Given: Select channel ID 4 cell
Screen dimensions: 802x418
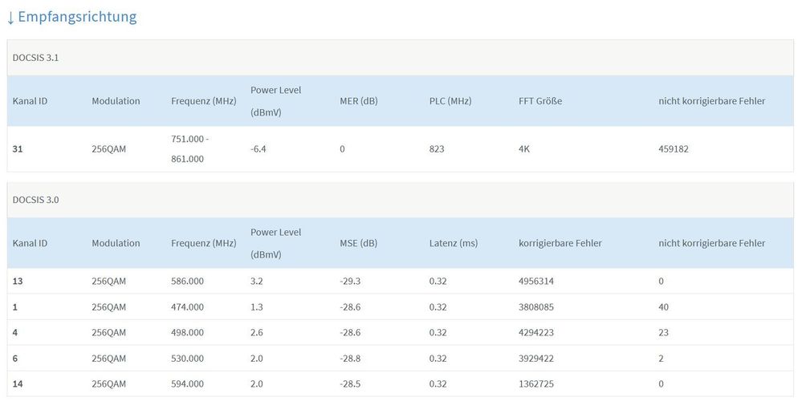Looking at the screenshot, I should (x=14, y=333).
